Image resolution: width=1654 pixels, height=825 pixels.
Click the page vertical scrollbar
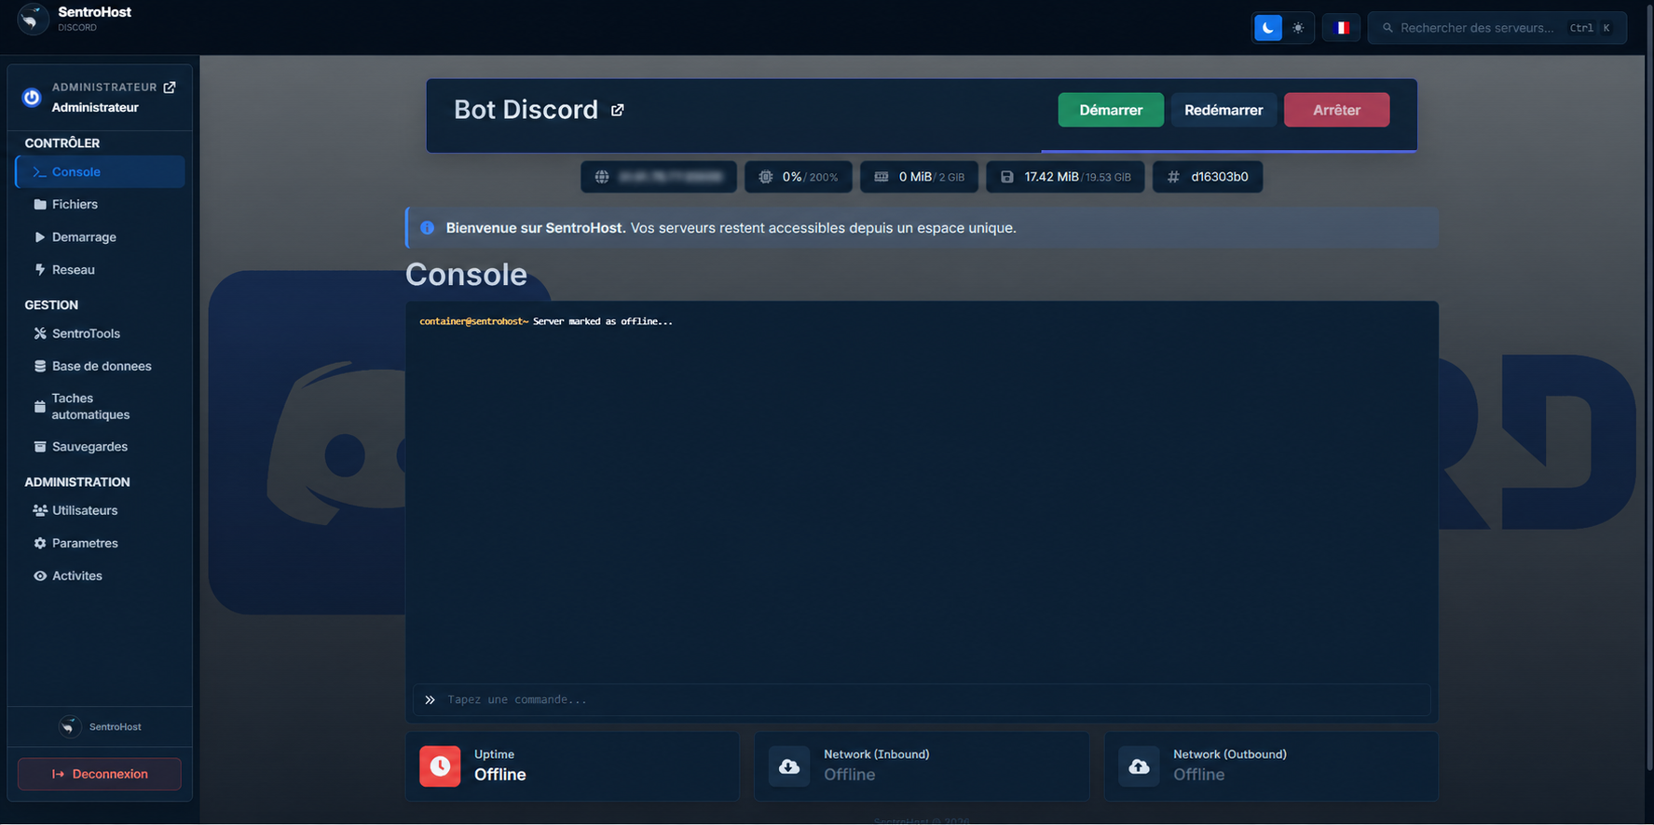tap(1649, 385)
